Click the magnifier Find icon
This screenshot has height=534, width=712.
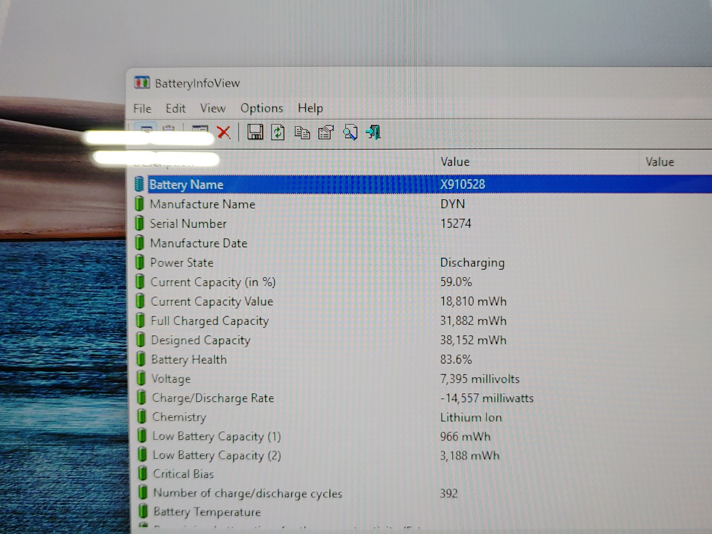(350, 133)
